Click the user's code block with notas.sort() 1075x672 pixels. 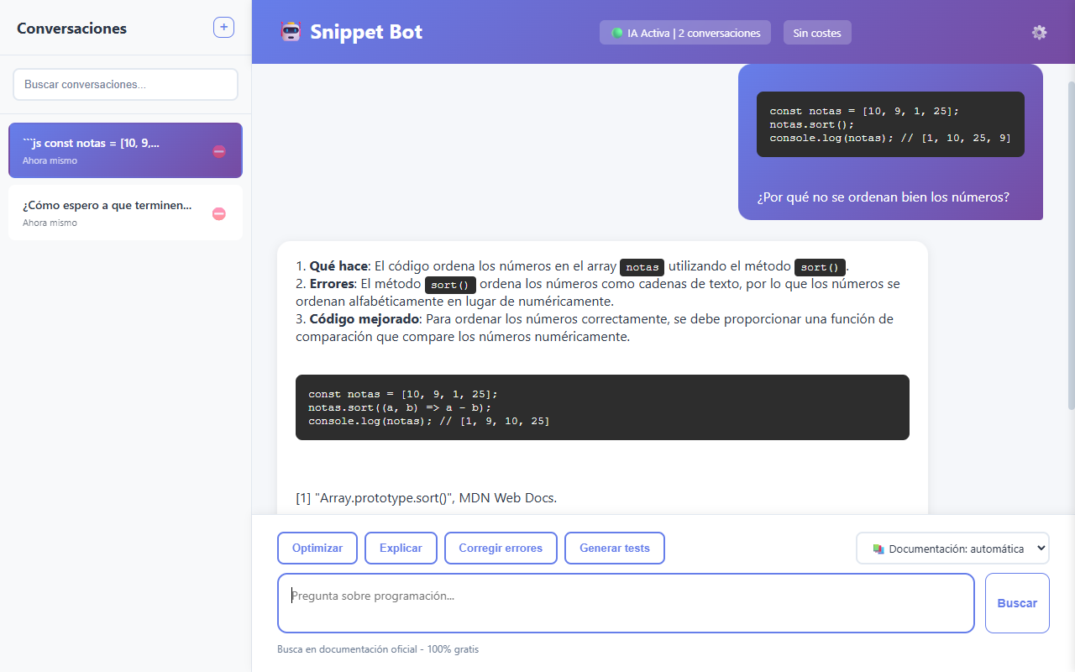point(890,124)
